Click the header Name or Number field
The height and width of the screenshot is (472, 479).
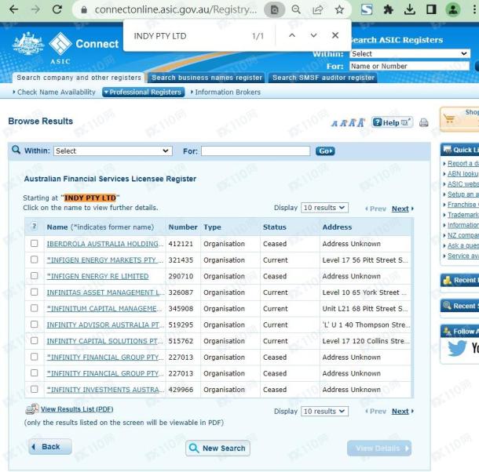(x=409, y=66)
